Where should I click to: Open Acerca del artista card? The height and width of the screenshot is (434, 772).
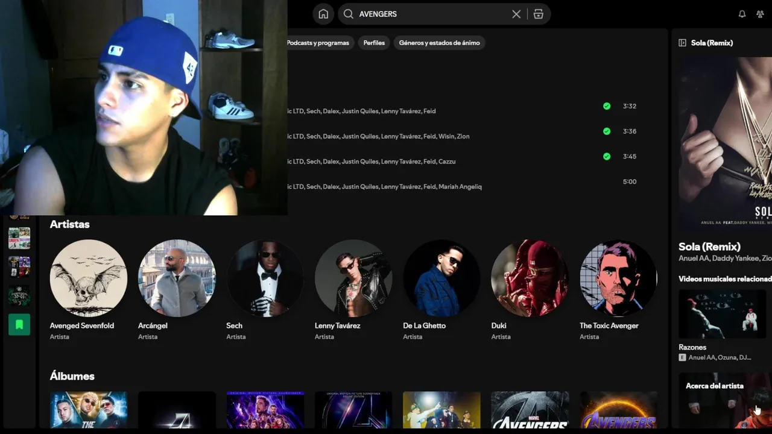[x=725, y=400]
